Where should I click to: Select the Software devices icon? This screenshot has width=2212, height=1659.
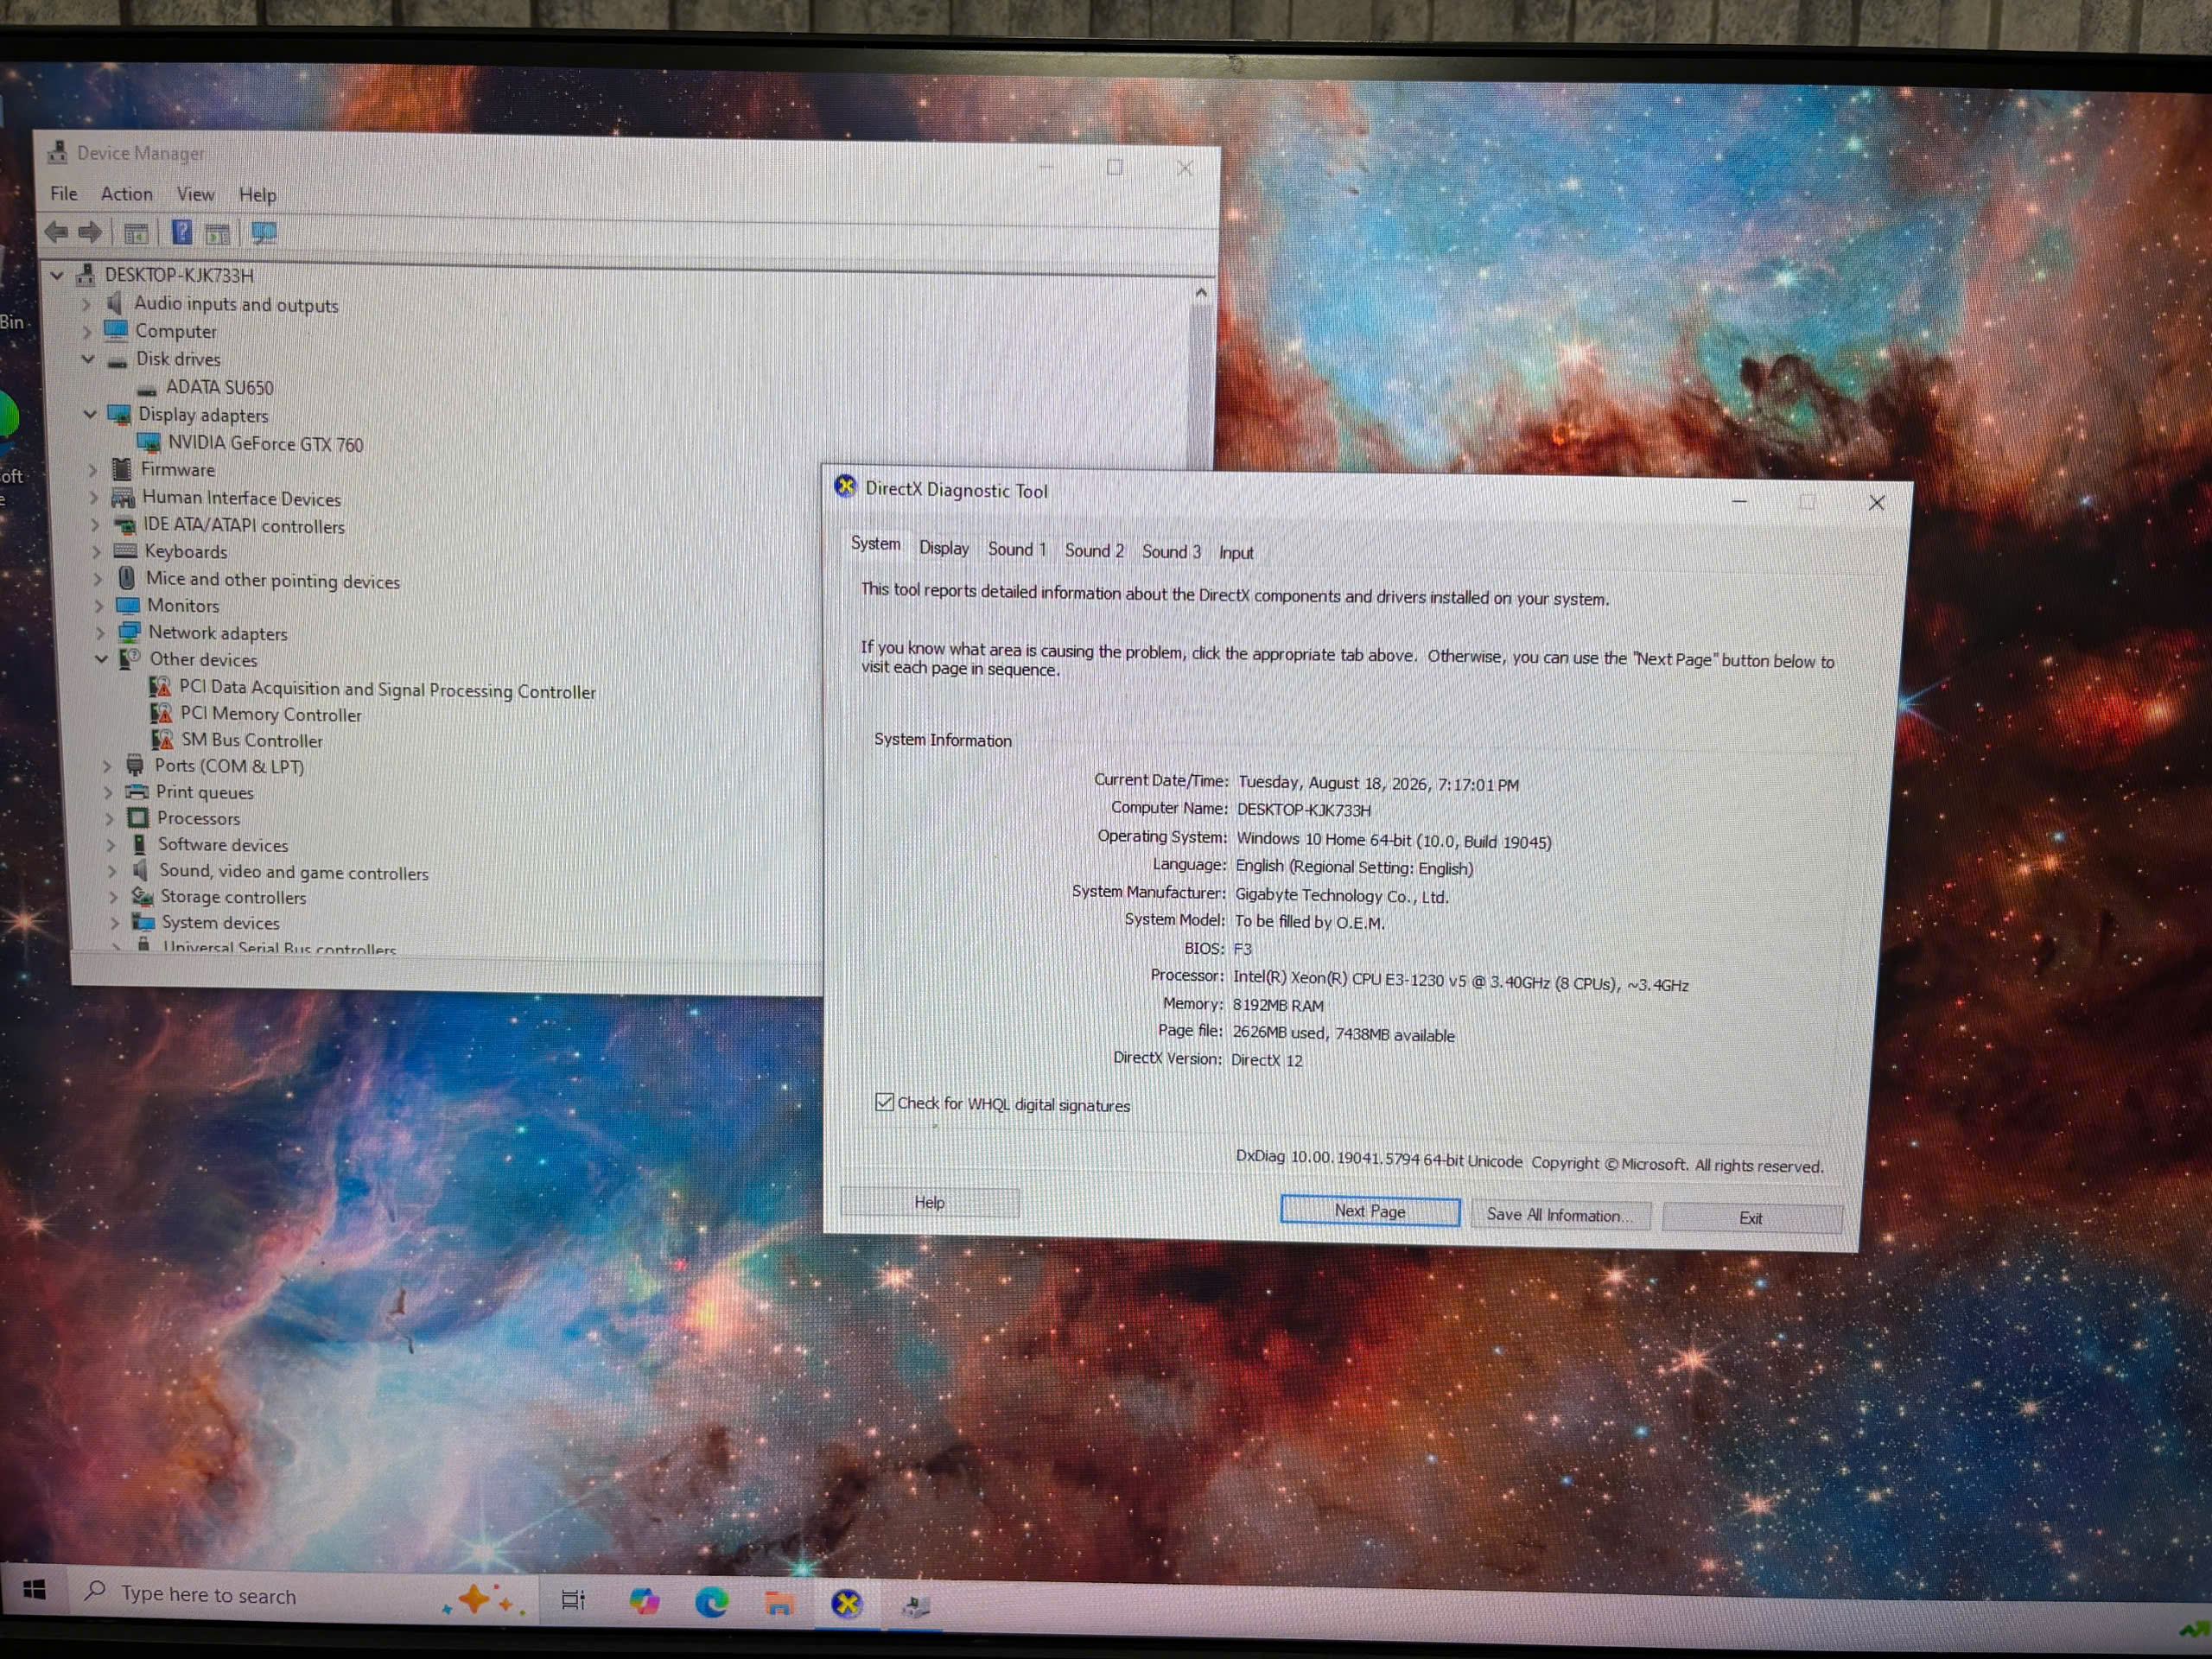pos(139,843)
